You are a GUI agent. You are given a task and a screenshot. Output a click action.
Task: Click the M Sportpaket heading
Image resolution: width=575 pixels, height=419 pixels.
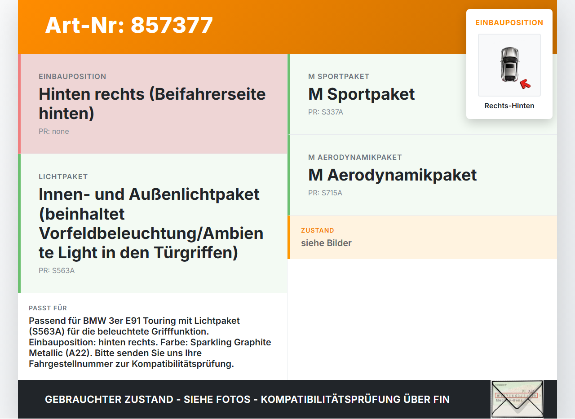[x=362, y=94]
